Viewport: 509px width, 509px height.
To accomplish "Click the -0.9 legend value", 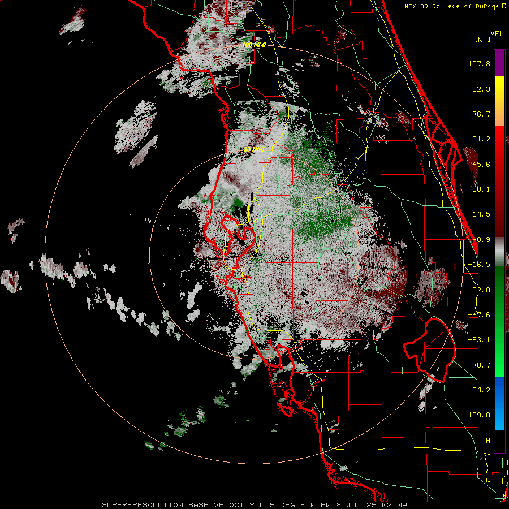I will click(x=481, y=240).
